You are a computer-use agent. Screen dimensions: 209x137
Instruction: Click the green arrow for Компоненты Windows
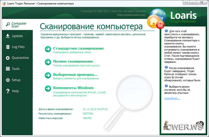coord(48,88)
